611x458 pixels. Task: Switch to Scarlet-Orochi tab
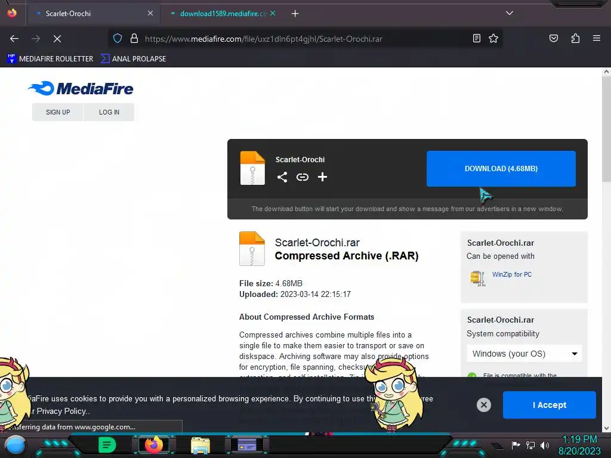(x=92, y=14)
